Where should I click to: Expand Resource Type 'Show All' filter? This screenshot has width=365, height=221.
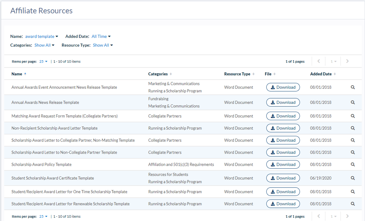pyautogui.click(x=103, y=45)
